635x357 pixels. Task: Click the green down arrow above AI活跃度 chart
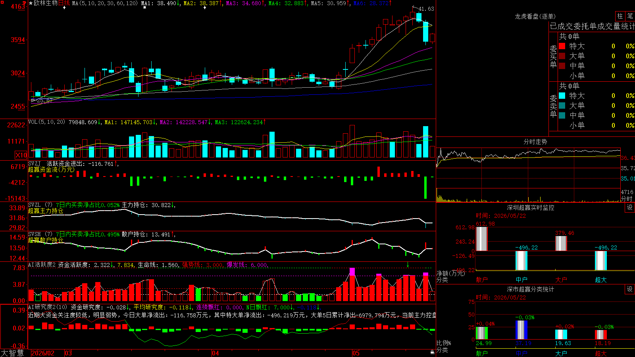(x=408, y=265)
